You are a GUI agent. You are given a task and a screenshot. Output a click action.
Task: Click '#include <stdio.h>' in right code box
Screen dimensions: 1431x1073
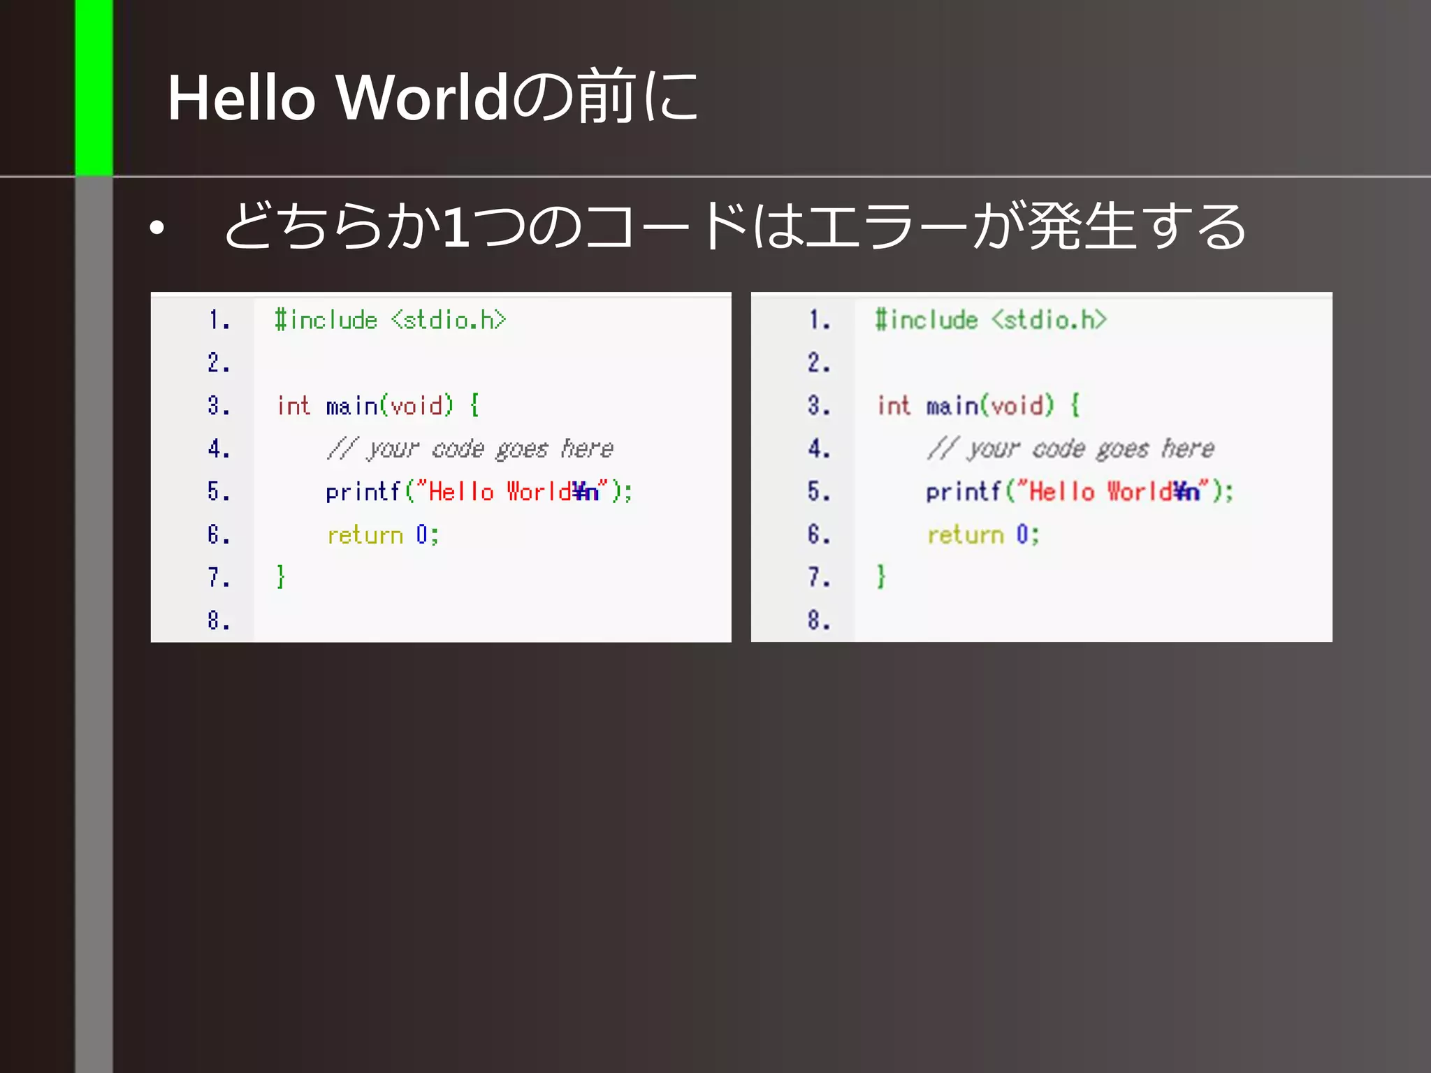tap(991, 320)
